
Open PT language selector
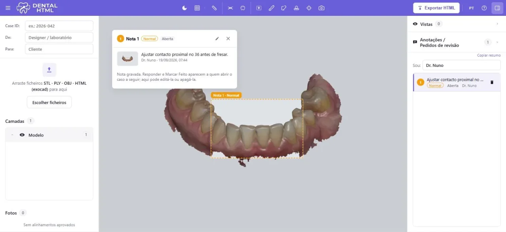472,8
